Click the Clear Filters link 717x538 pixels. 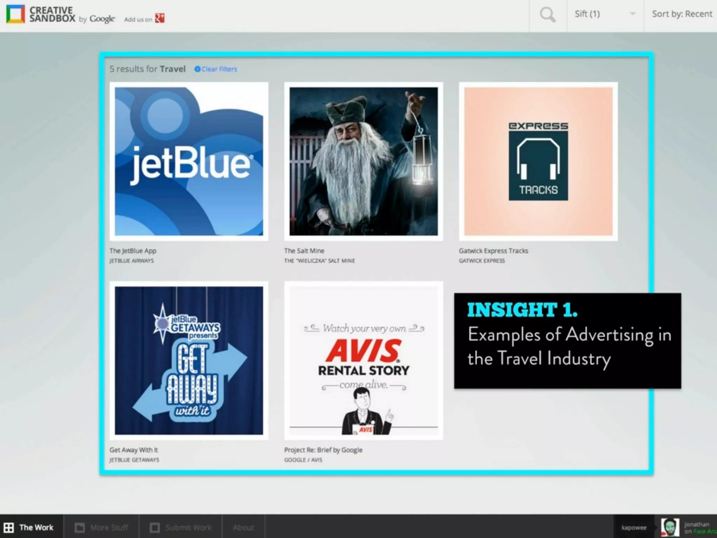[219, 69]
